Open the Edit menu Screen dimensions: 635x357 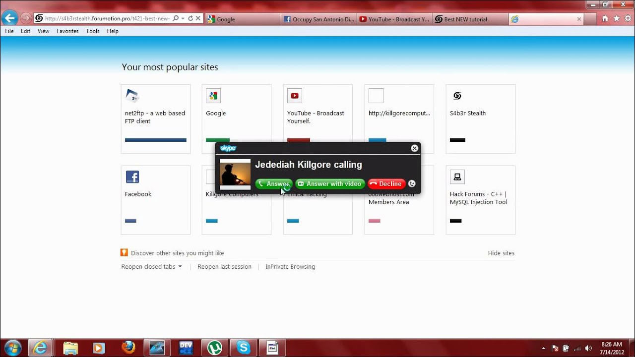point(26,31)
